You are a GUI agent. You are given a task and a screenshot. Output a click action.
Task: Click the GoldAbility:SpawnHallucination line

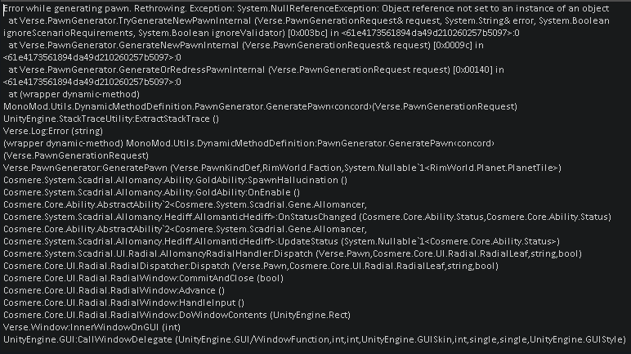tap(175, 180)
